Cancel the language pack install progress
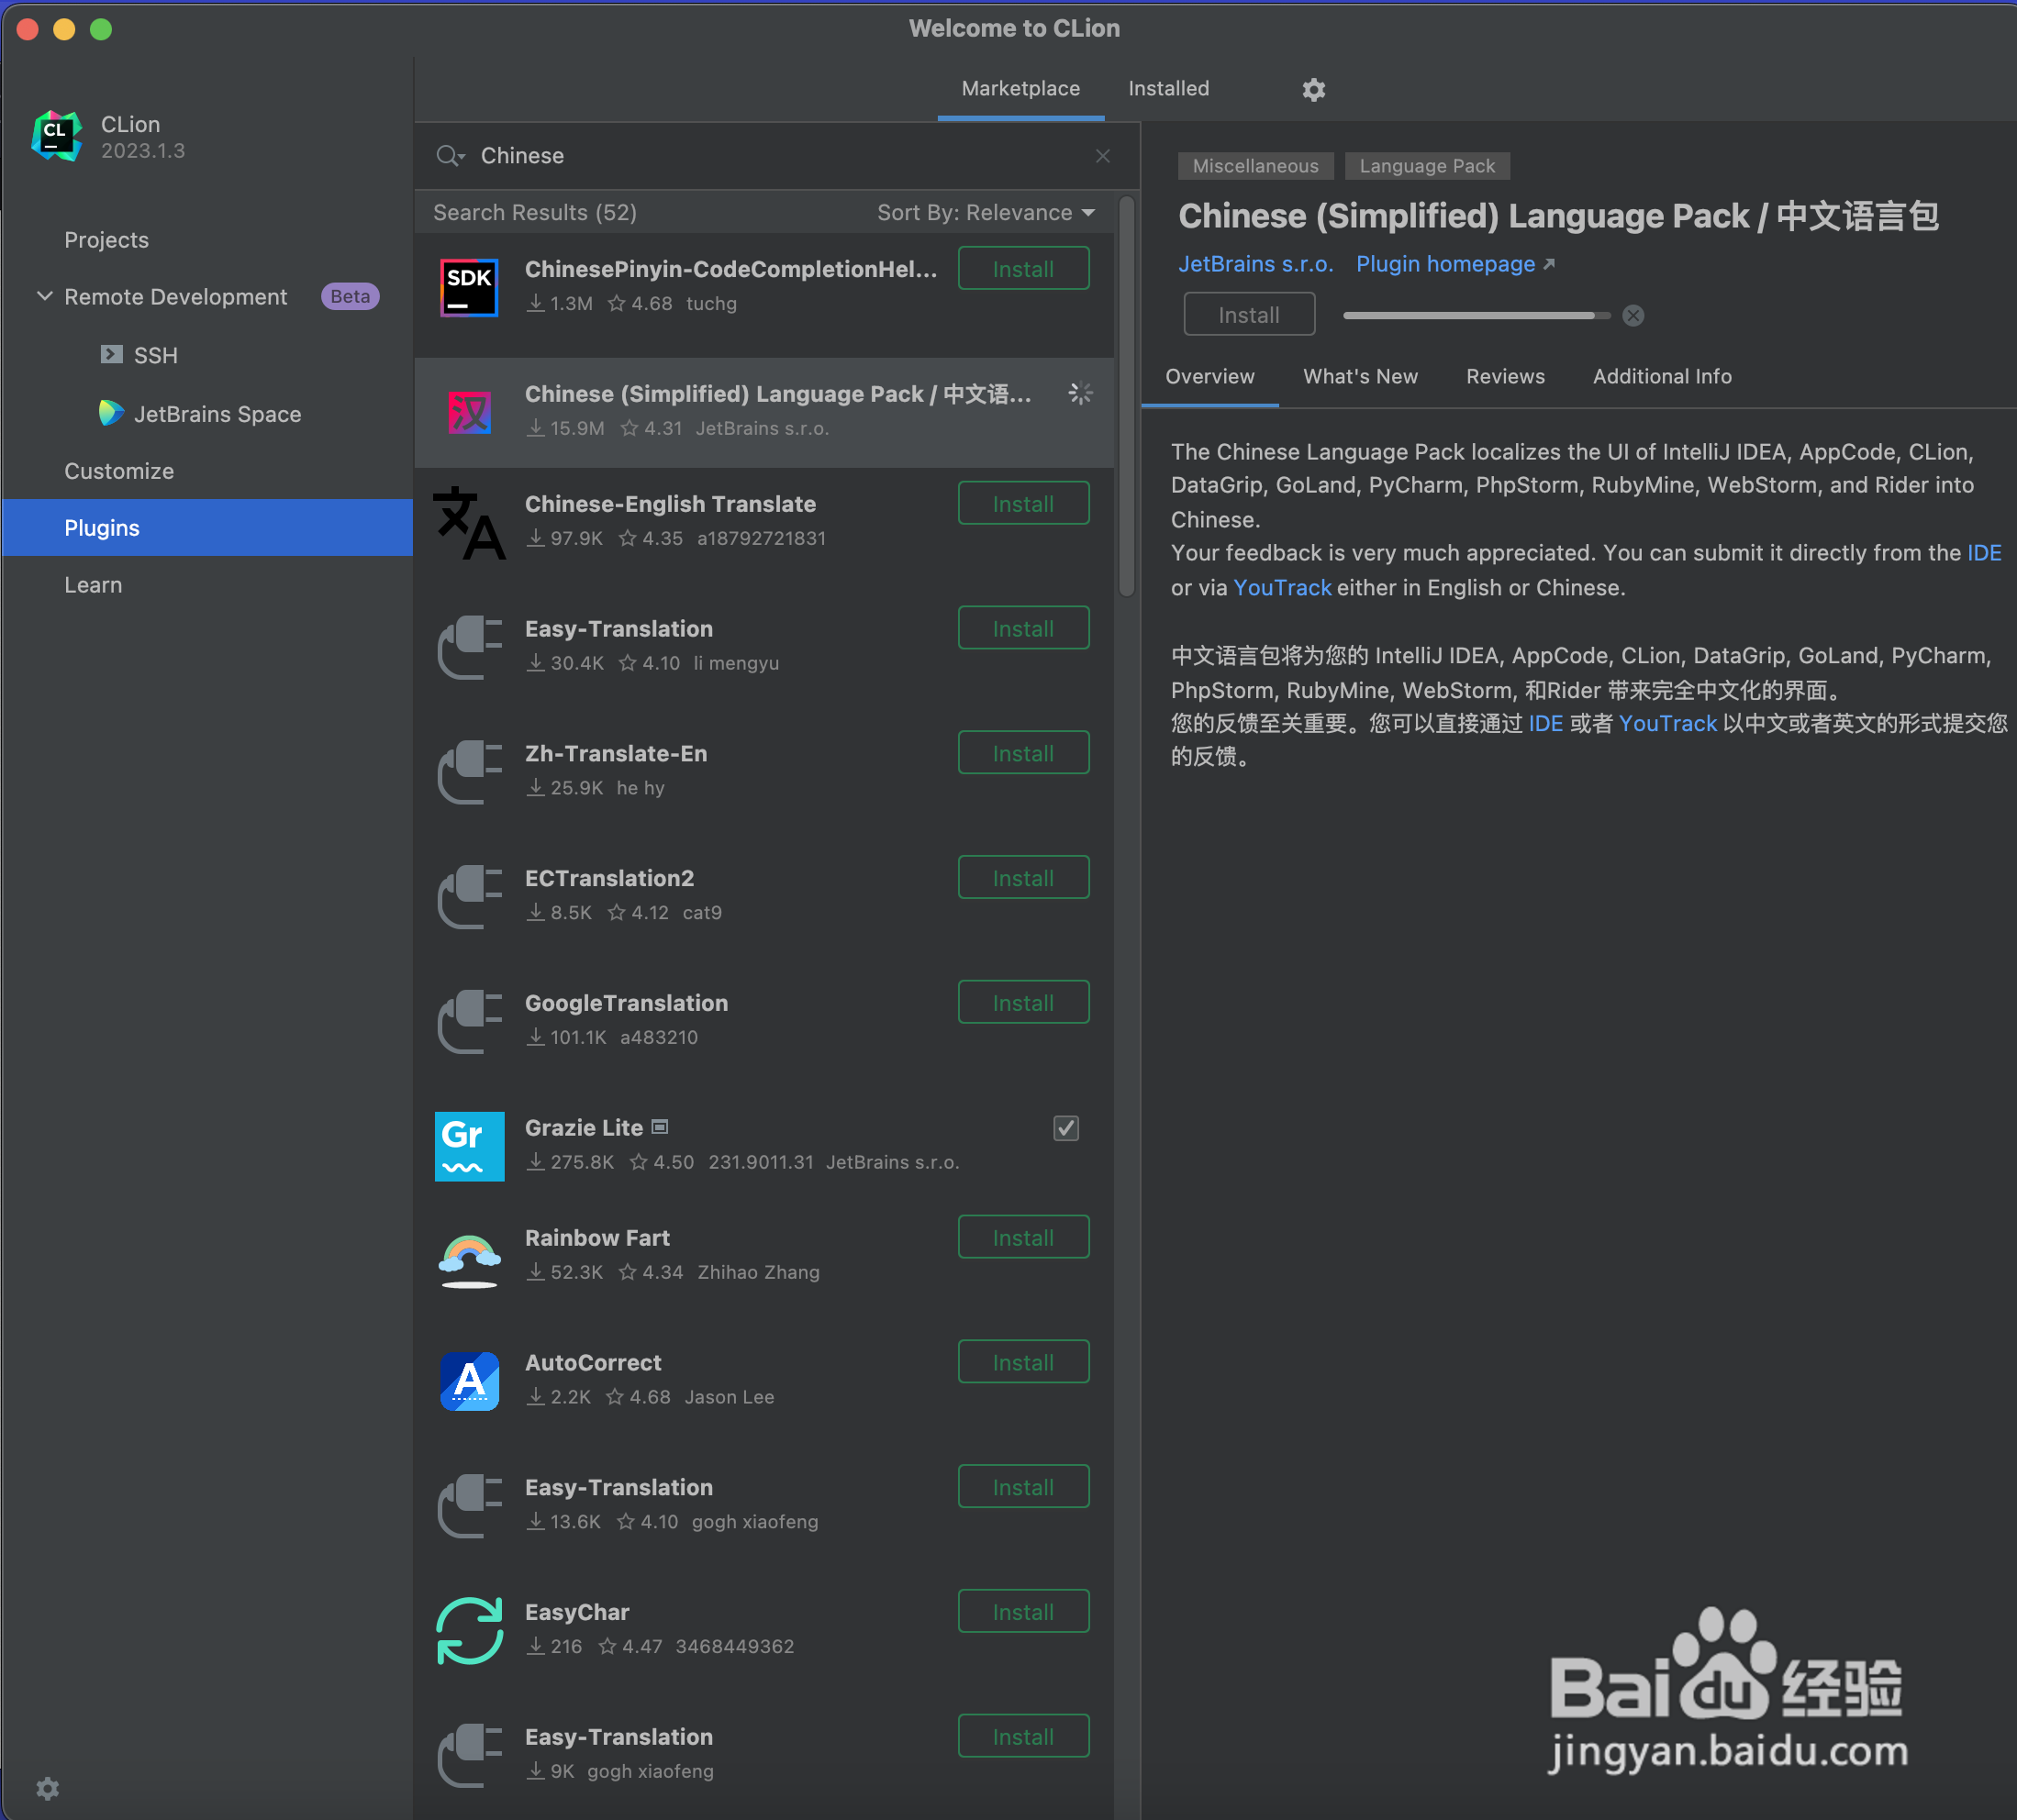 pyautogui.click(x=1633, y=316)
